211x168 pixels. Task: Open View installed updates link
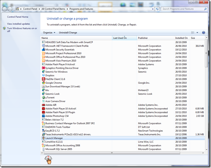pyautogui.click(x=19, y=24)
